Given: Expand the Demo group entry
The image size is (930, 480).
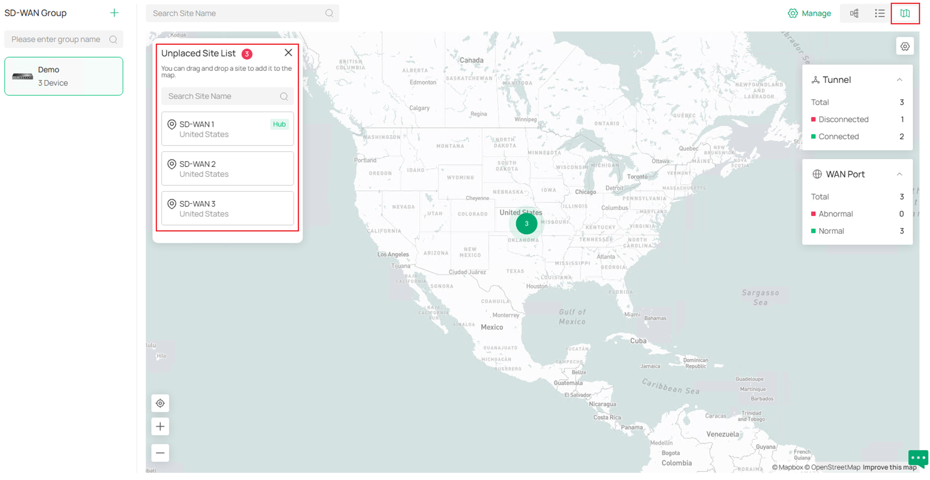Looking at the screenshot, I should click(x=63, y=76).
